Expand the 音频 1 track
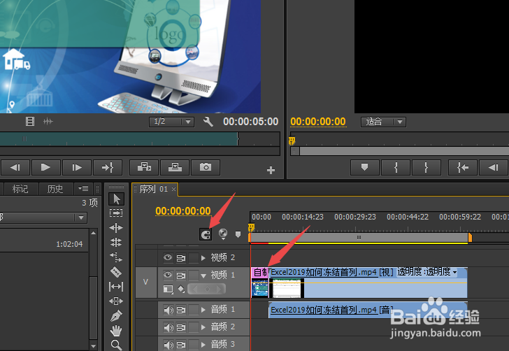The image size is (509, 351). pos(203,310)
